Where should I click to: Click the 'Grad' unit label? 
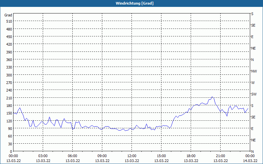click(x=8, y=15)
